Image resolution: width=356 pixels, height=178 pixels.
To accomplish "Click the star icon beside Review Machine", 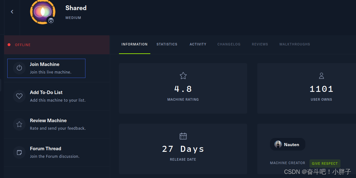I will coord(19,124).
